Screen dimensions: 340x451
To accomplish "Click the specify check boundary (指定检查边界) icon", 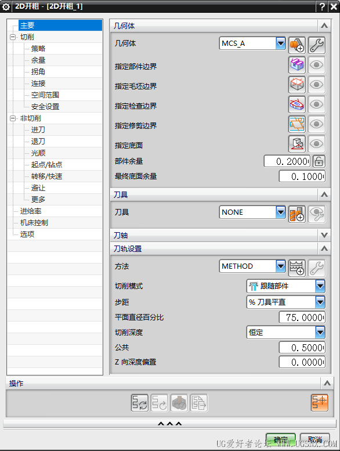I will tap(296, 104).
